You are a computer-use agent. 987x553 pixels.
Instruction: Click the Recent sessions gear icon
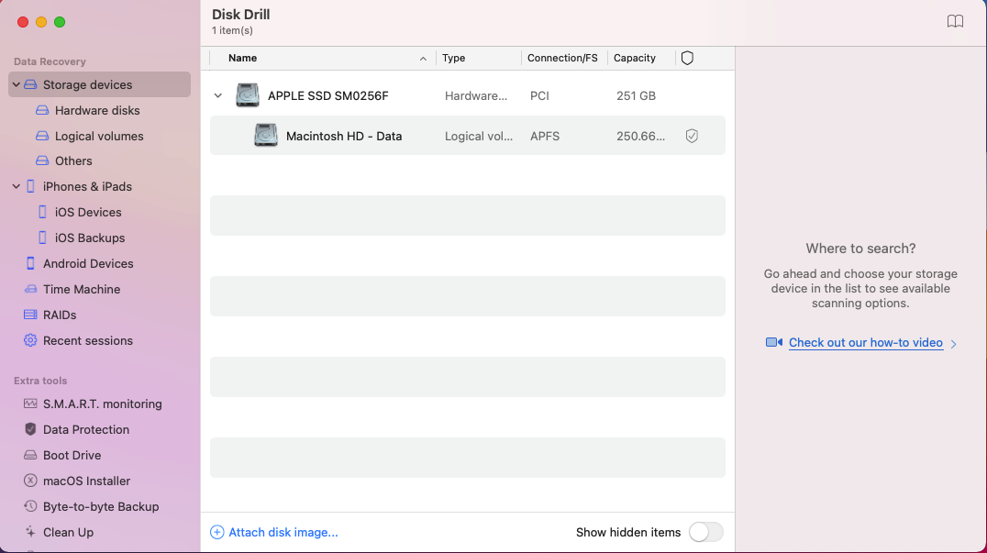30,340
